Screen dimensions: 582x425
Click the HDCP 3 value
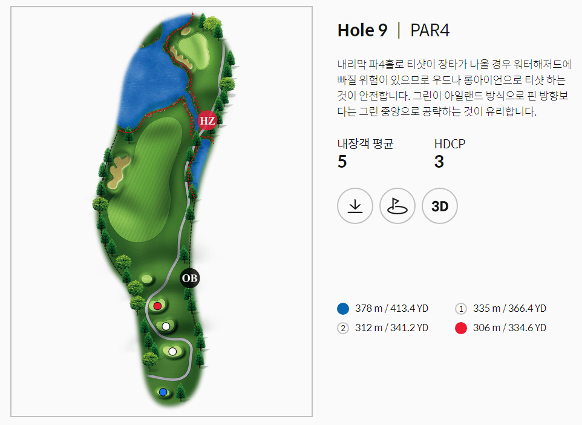pyautogui.click(x=440, y=162)
